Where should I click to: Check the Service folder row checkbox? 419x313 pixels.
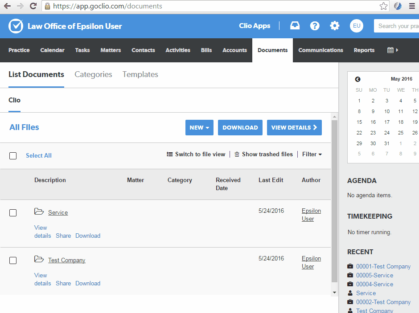13,213
